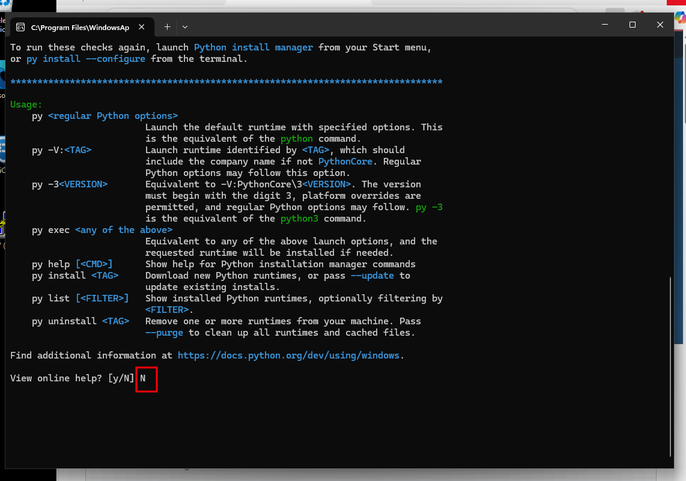
Task: Click the blue "PythonCore" company name
Action: [x=345, y=162]
